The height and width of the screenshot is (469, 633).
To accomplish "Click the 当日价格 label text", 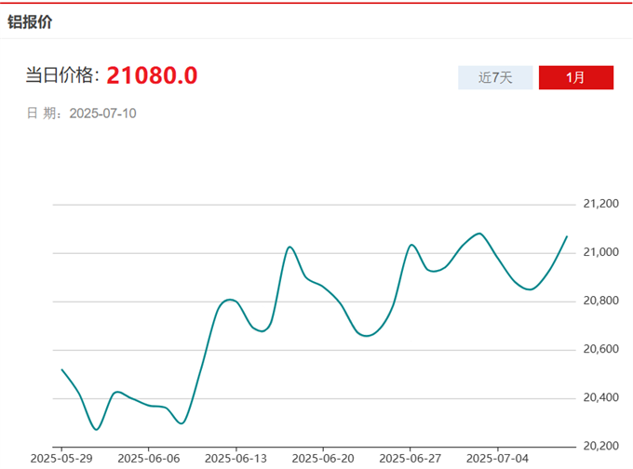I will pyautogui.click(x=61, y=76).
